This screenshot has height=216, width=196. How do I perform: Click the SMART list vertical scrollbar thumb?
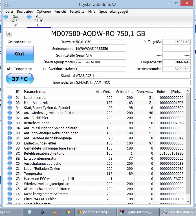coord(188,144)
